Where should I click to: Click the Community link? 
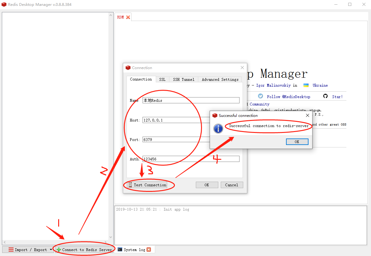[260, 104]
